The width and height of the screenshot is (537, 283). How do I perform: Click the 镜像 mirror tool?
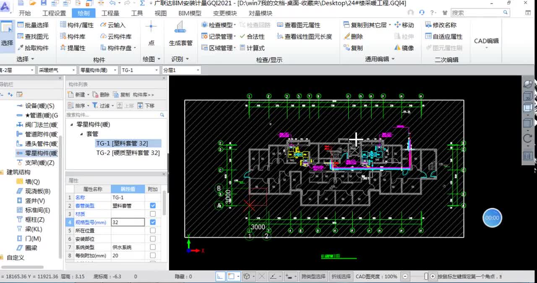click(x=404, y=48)
